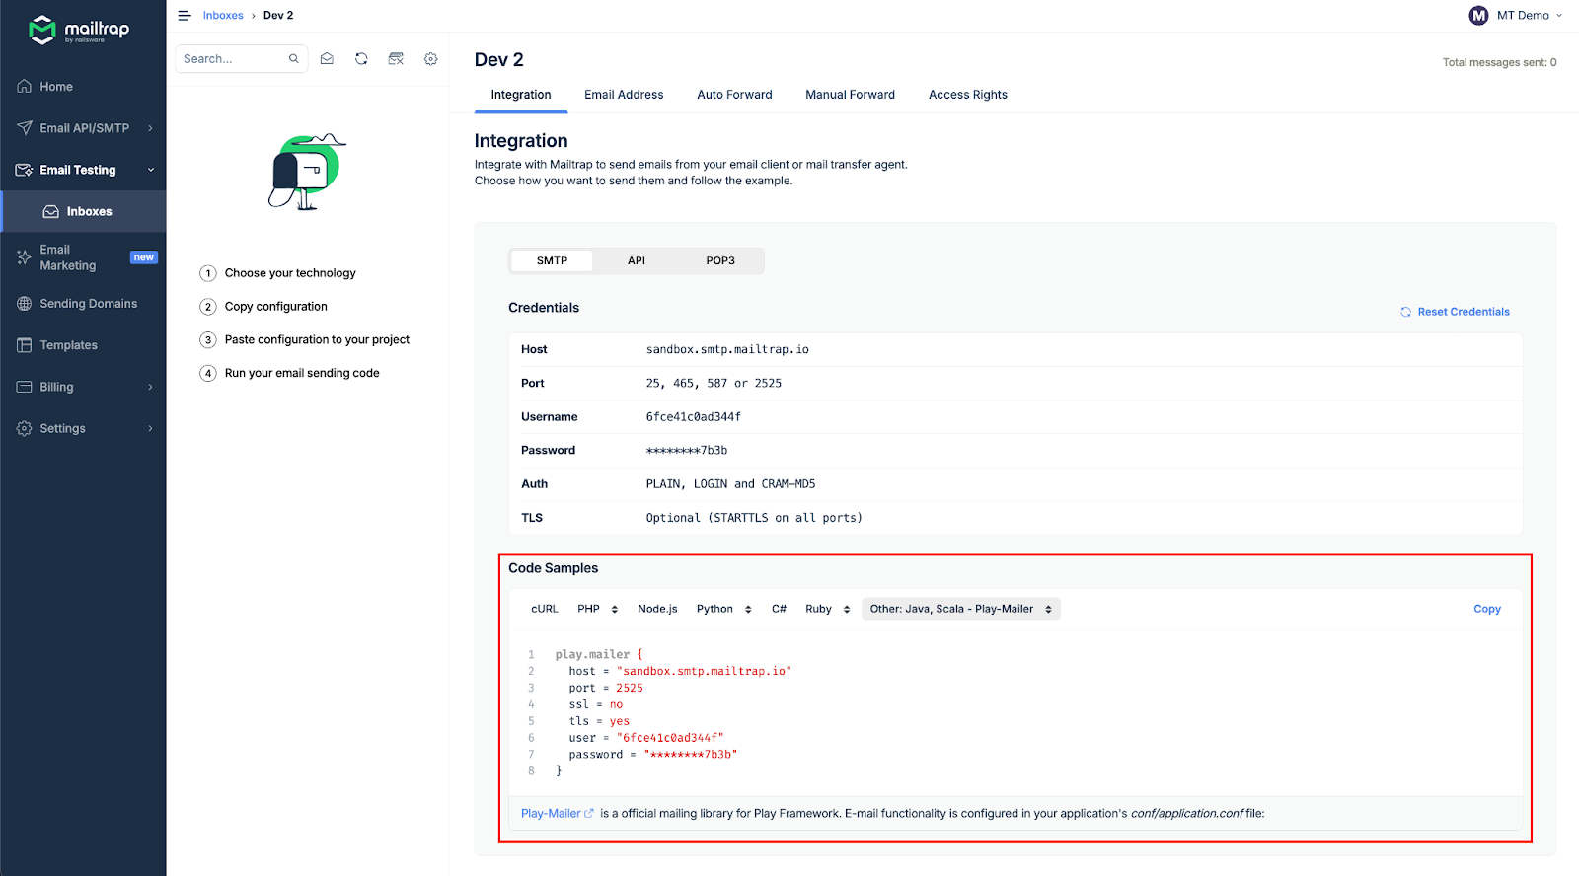Copy the code sample with Copy button
This screenshot has height=876, width=1579.
point(1487,609)
